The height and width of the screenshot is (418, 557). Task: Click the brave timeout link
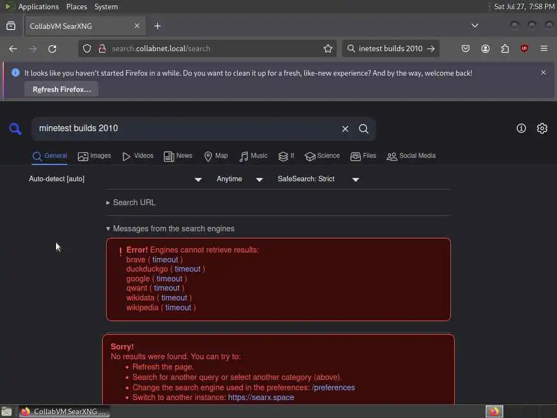[165, 260]
